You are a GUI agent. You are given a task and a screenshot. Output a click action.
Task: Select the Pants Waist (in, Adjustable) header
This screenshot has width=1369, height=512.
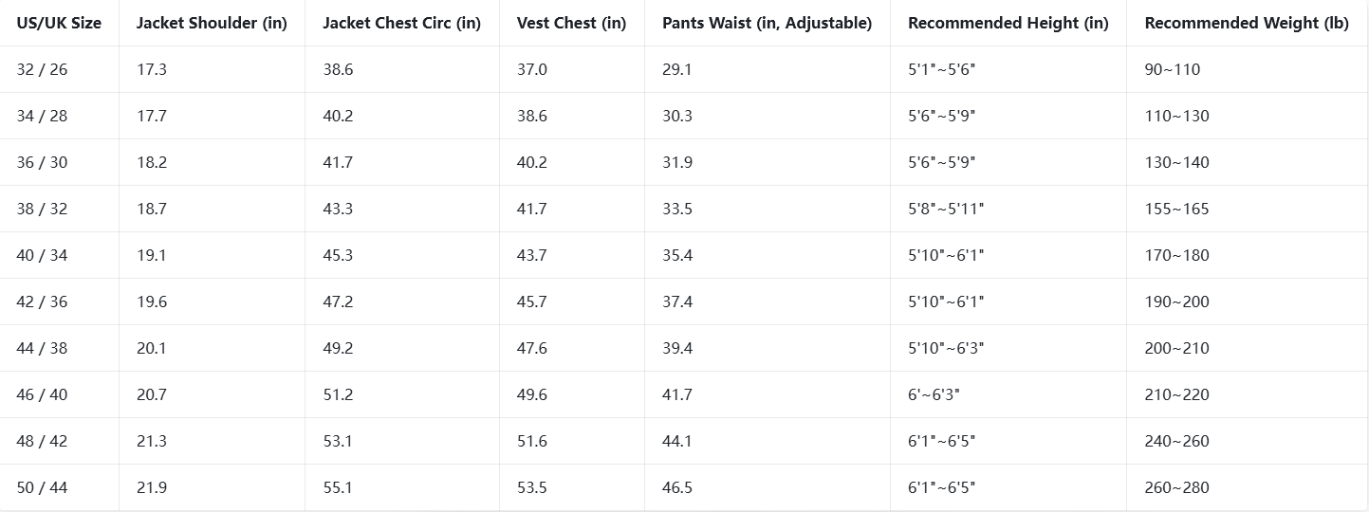767,23
